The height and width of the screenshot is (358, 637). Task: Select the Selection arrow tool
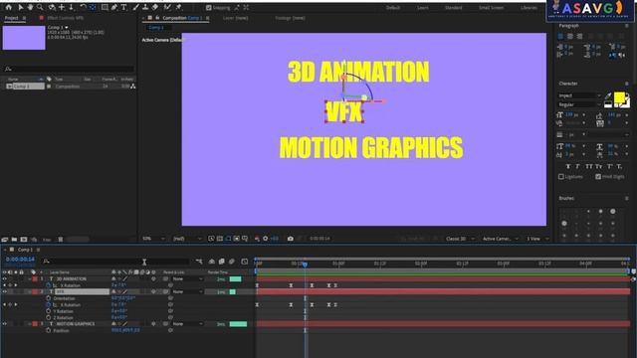pyautogui.click(x=21, y=7)
